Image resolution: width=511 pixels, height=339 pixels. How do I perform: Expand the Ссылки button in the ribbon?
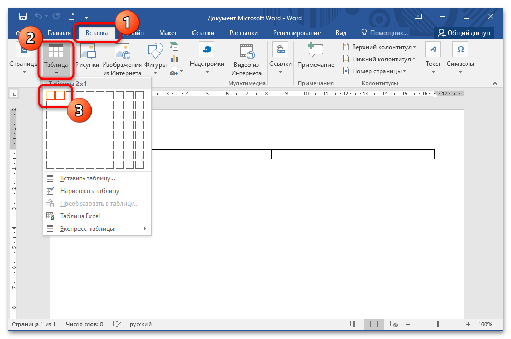coord(280,59)
